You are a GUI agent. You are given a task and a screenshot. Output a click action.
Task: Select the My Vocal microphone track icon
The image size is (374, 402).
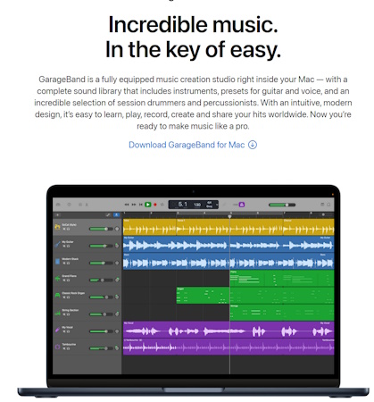[x=57, y=330]
